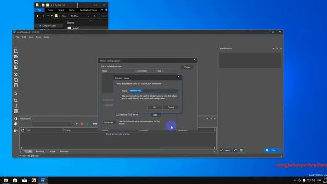Close the Printer's name dialog with X
This screenshot has height=184, width=327.
(x=178, y=77)
